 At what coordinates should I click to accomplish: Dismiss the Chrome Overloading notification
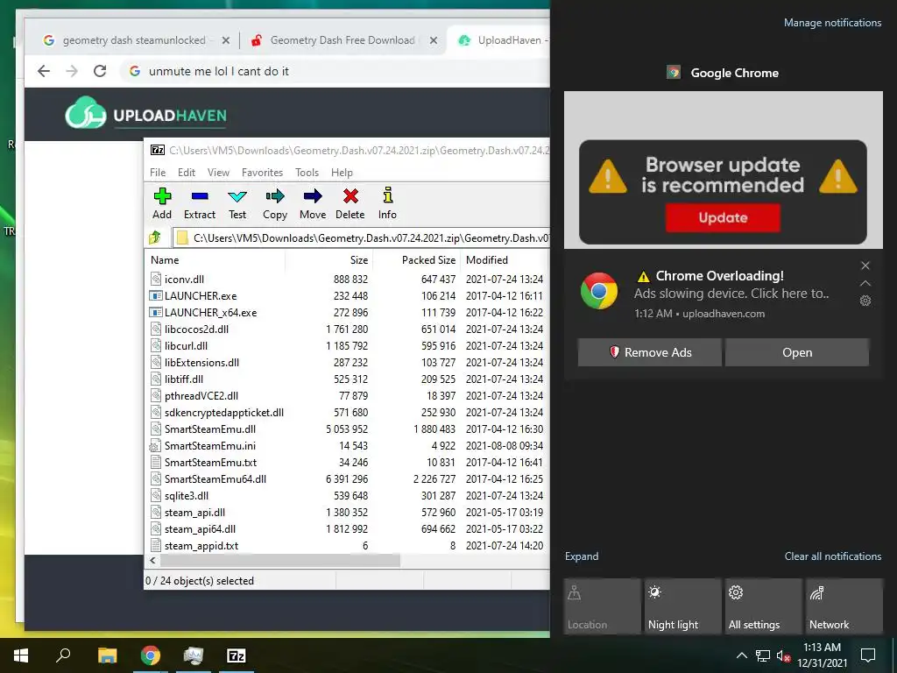click(x=865, y=266)
